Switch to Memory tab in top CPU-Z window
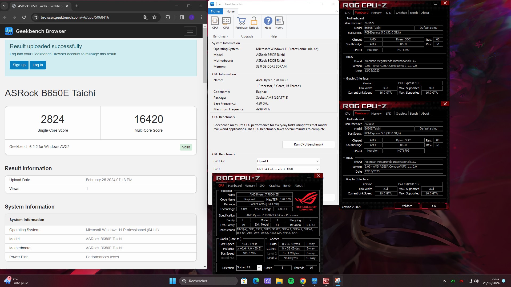Image resolution: width=511 pixels, height=287 pixels. (376, 13)
